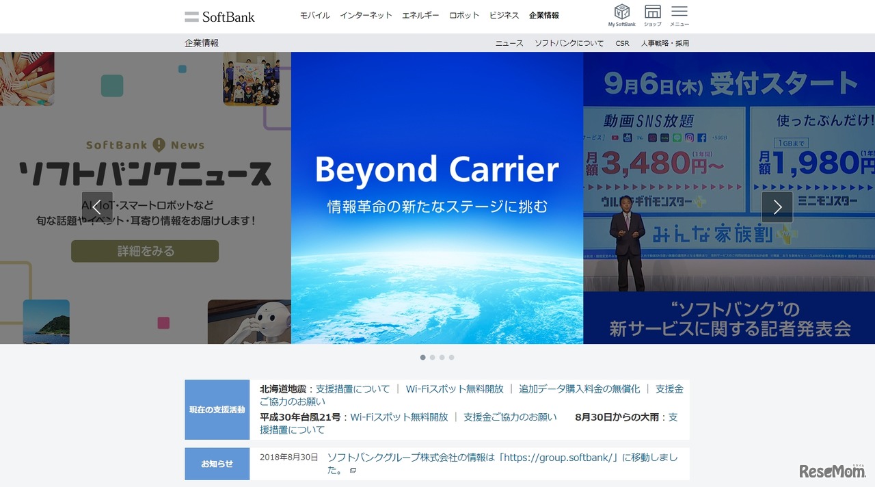This screenshot has height=487, width=875.
Task: Select first carousel pagination dot
Action: click(423, 357)
